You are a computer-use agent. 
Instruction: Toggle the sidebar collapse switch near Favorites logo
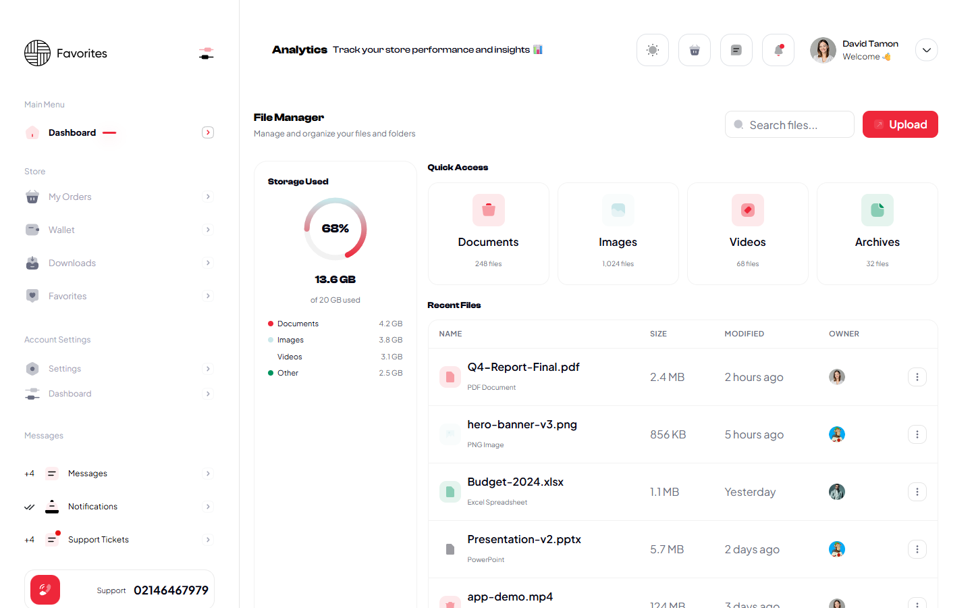[x=206, y=52]
